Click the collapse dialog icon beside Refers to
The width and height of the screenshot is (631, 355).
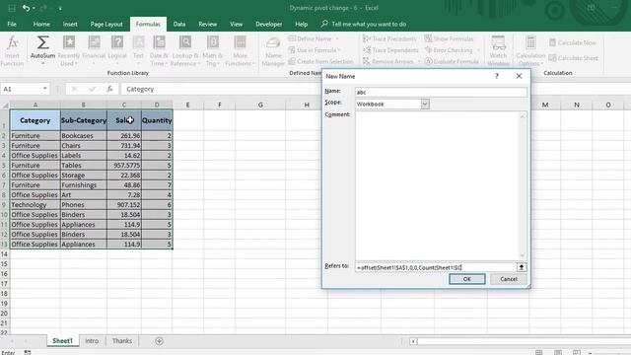(522, 267)
